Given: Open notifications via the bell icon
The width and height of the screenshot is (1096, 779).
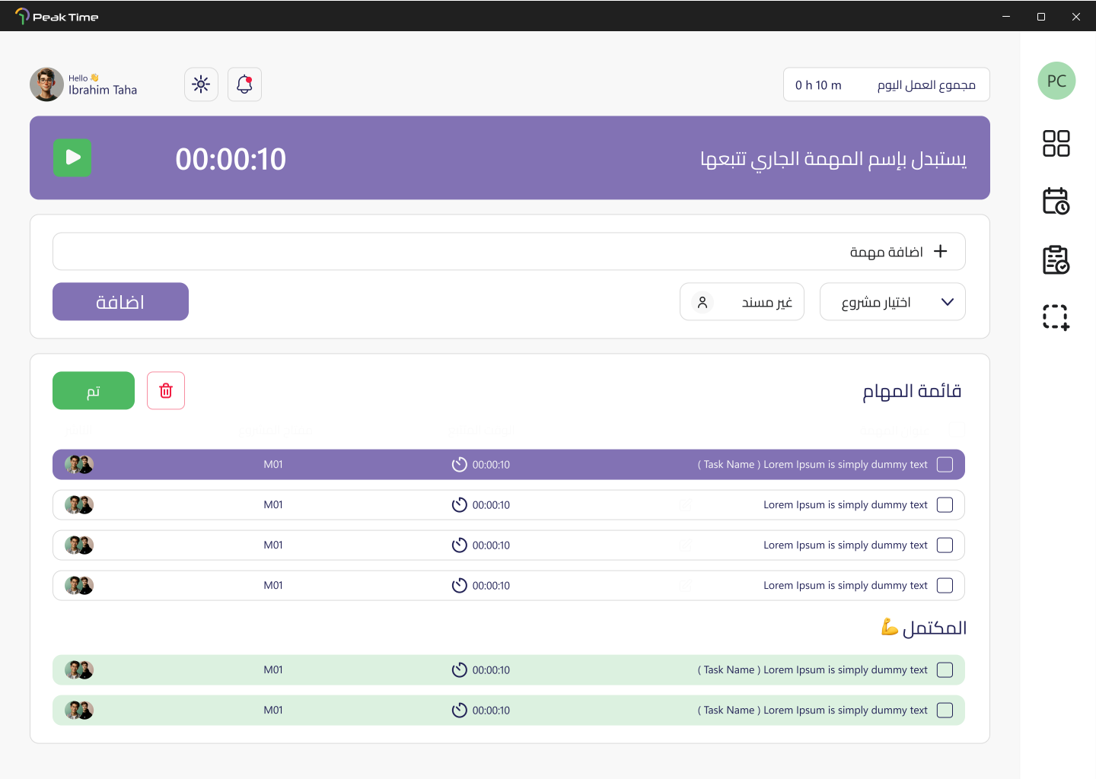Looking at the screenshot, I should click(x=244, y=84).
